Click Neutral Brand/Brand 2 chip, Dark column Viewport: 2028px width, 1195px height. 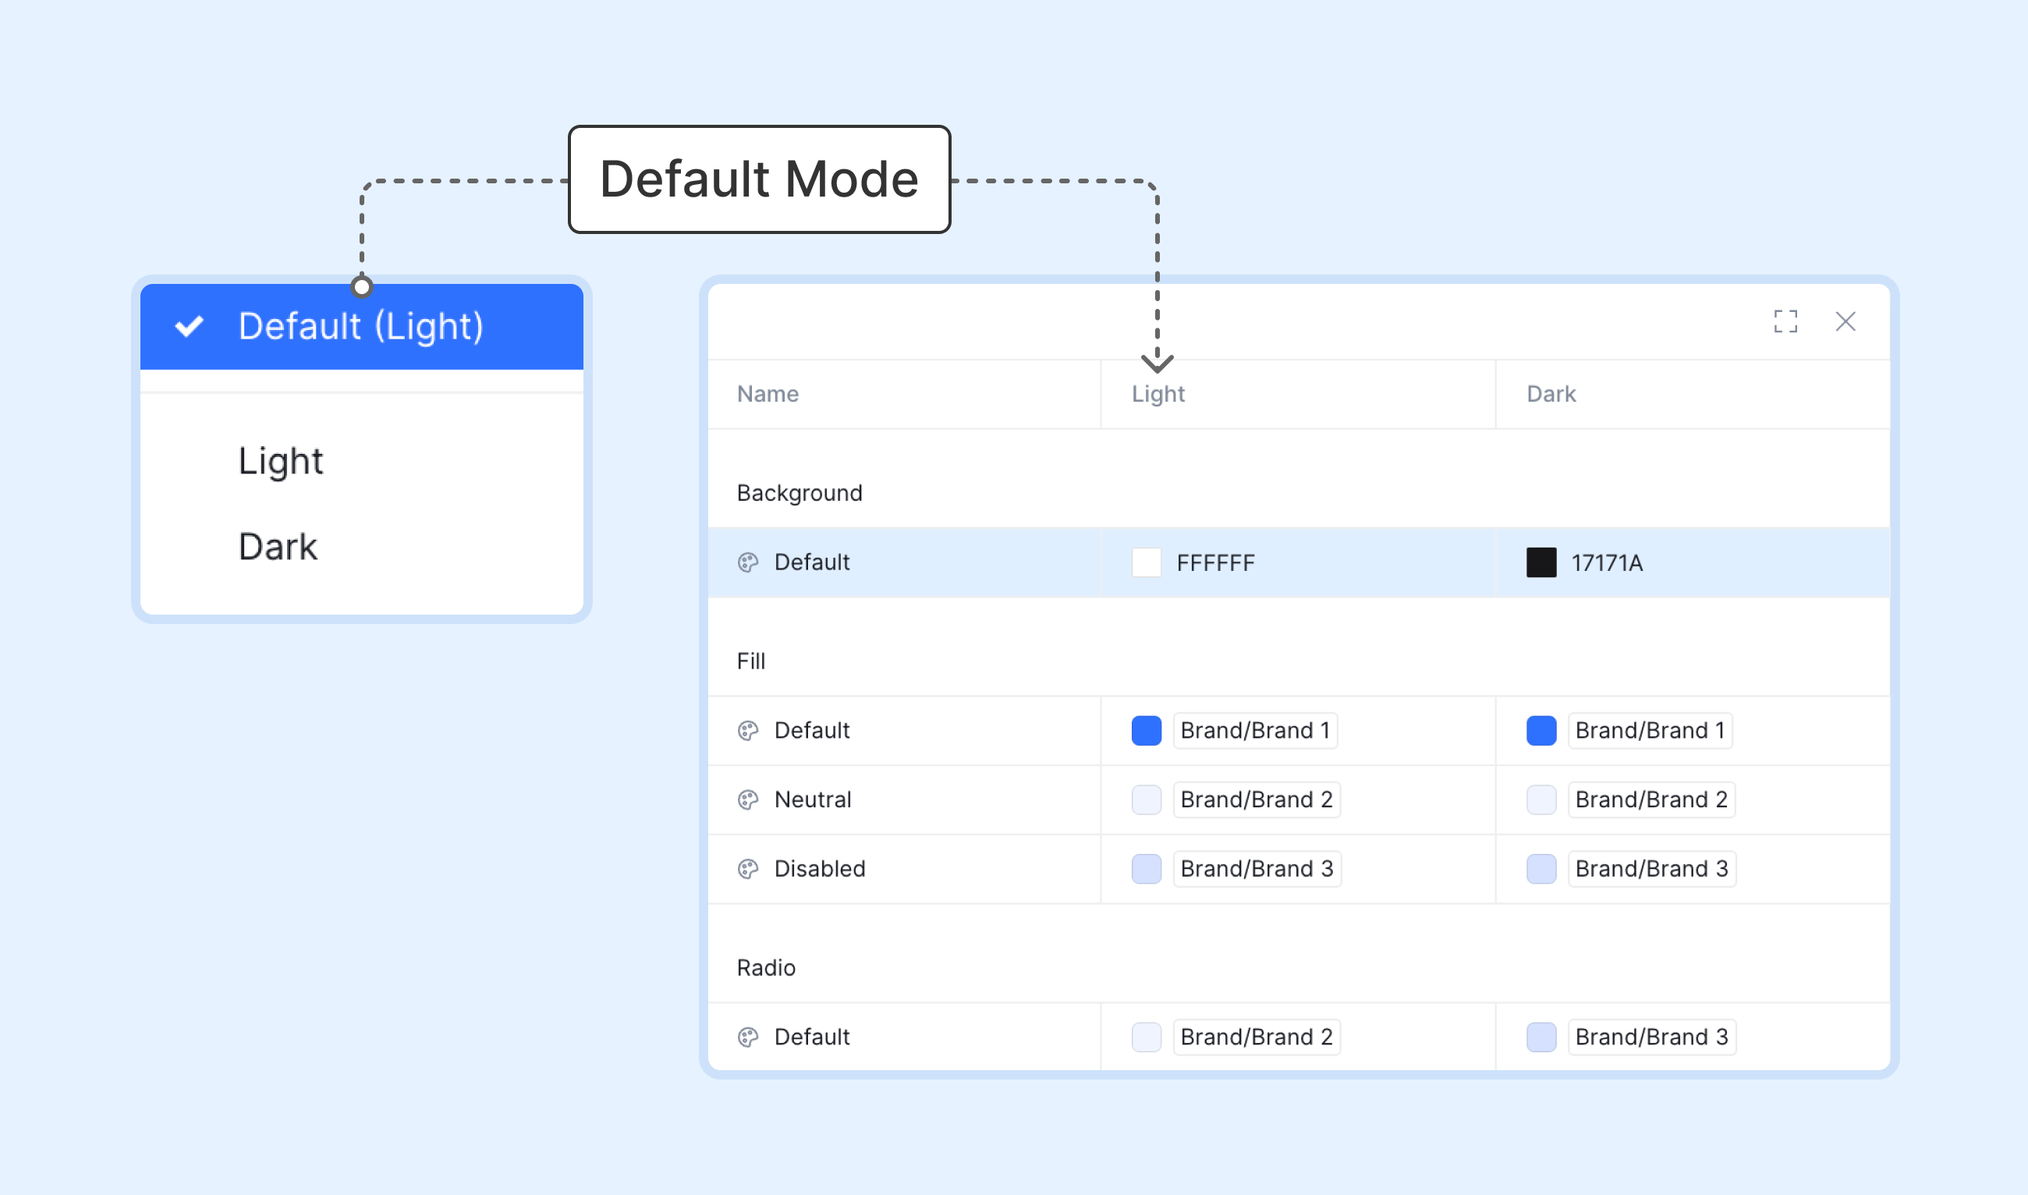[x=1651, y=800]
